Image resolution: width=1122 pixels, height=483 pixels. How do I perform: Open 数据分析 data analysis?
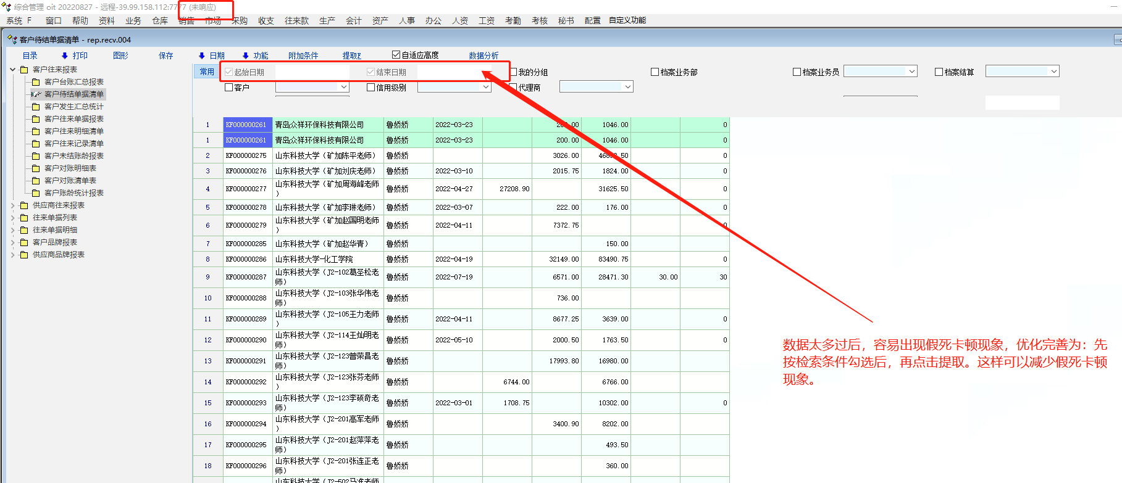pos(484,56)
